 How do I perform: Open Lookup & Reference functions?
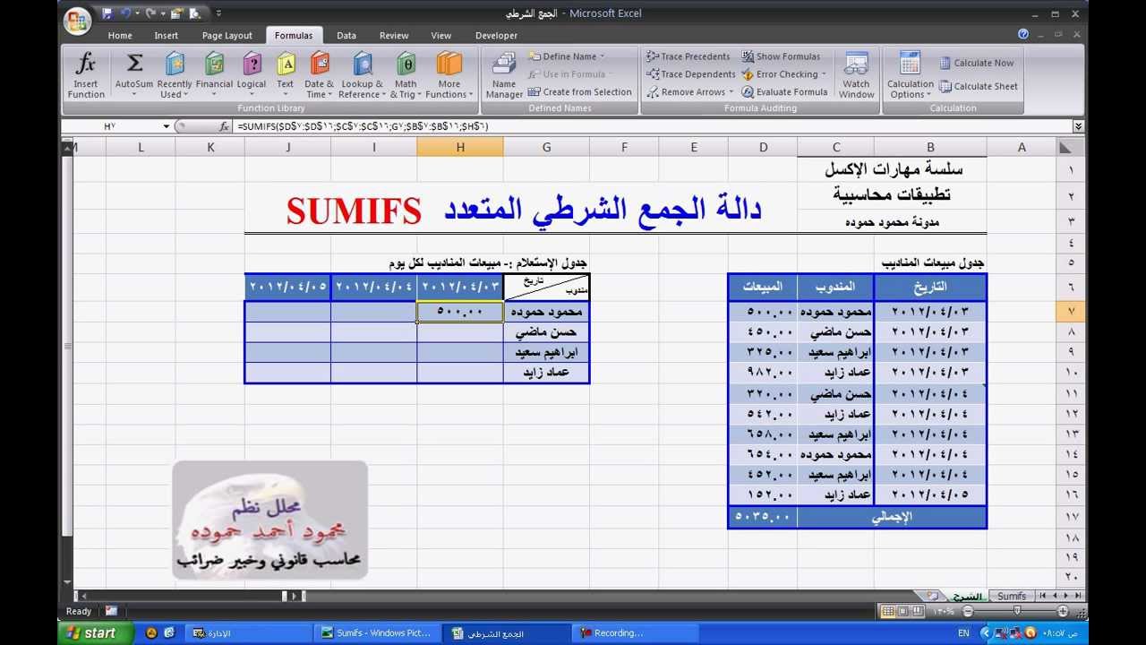coord(362,75)
